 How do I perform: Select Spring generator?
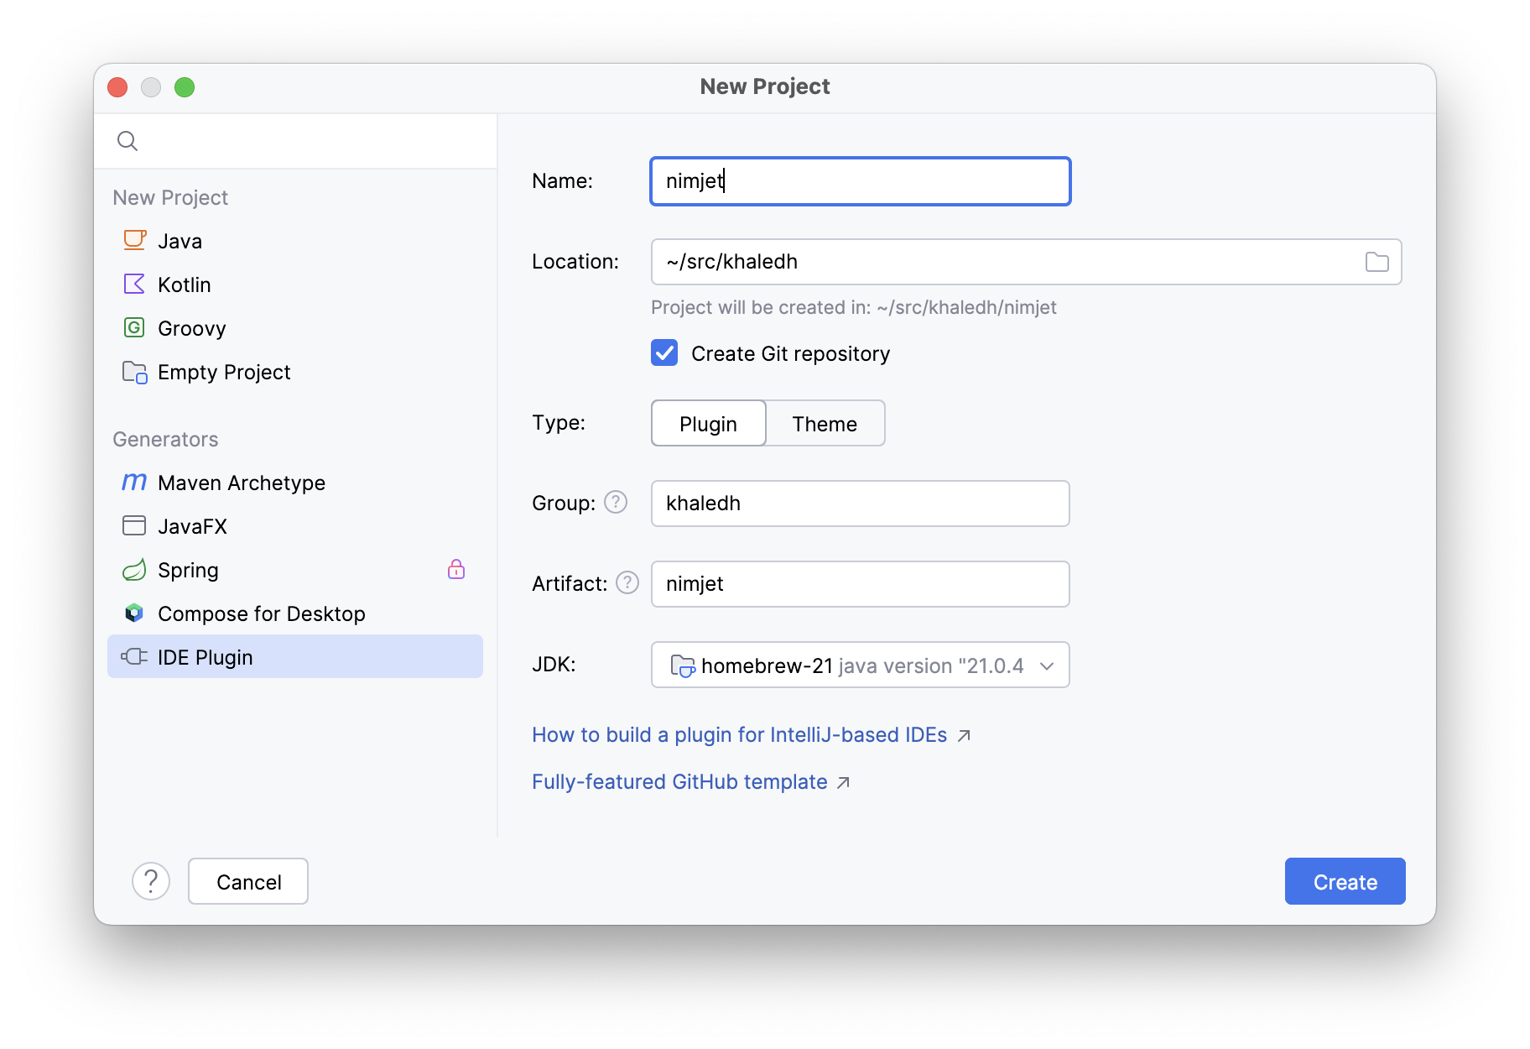click(295, 570)
